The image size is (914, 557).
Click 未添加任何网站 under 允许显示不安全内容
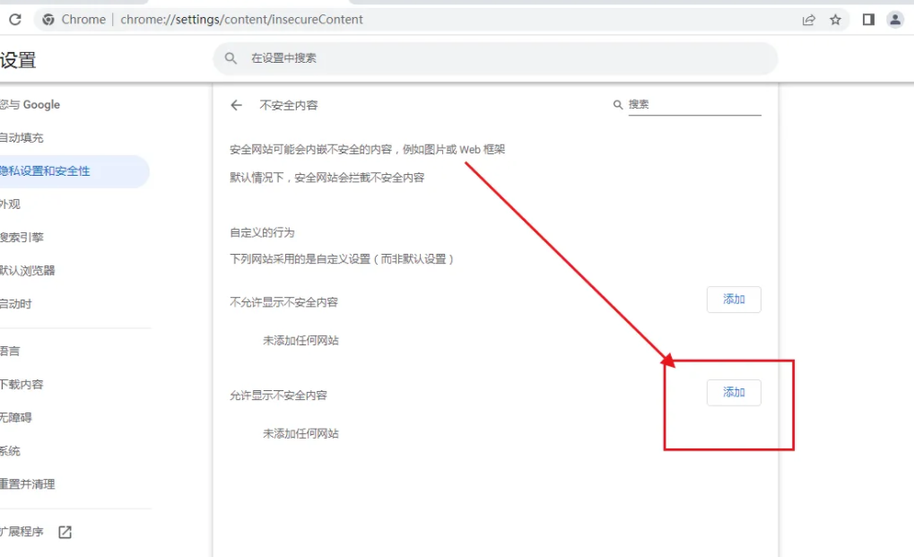pos(300,433)
